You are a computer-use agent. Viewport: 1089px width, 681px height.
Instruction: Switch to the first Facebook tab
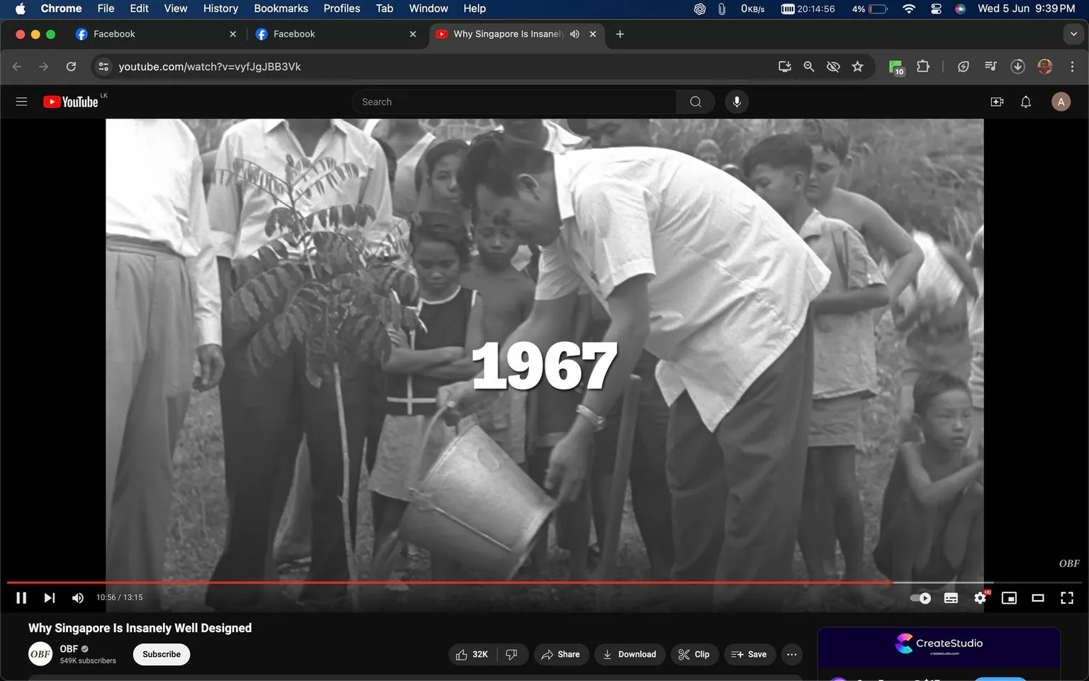point(142,33)
